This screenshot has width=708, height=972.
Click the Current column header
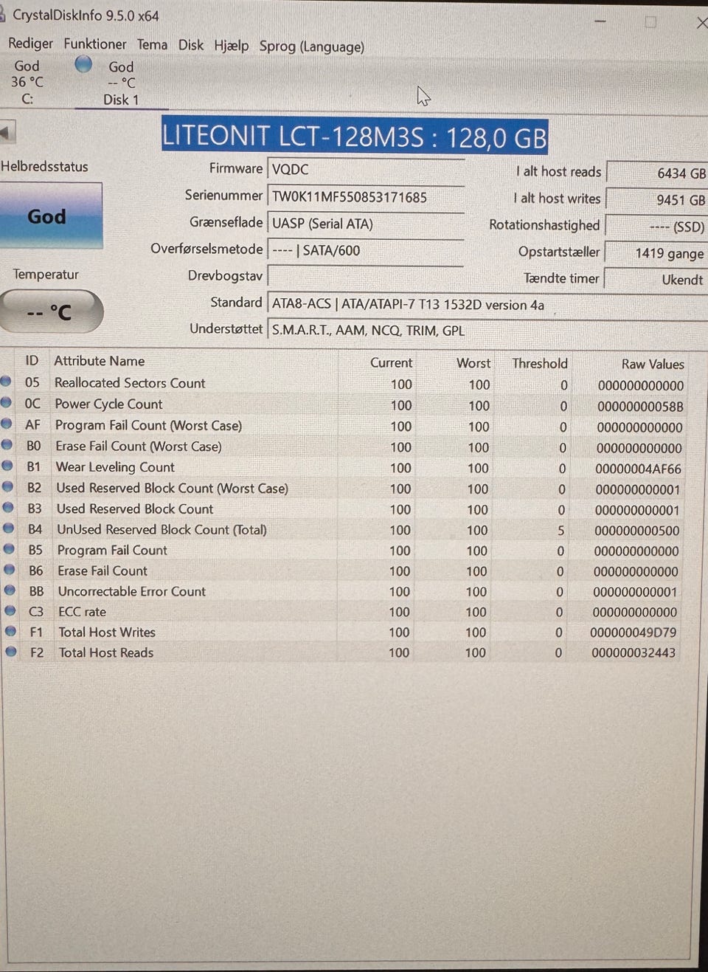391,362
